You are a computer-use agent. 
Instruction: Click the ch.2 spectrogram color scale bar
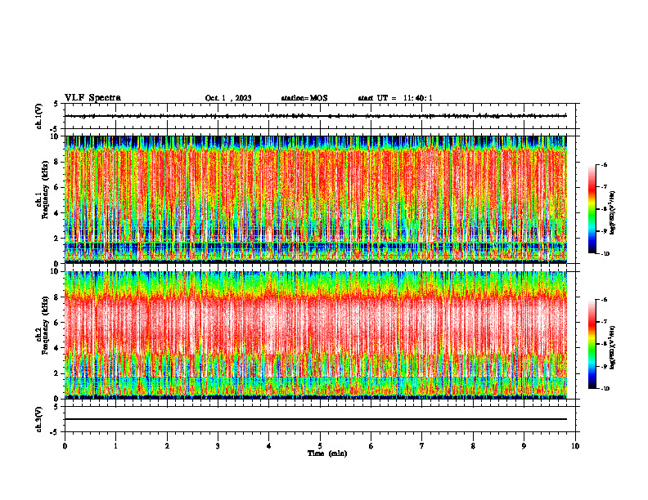(x=592, y=344)
